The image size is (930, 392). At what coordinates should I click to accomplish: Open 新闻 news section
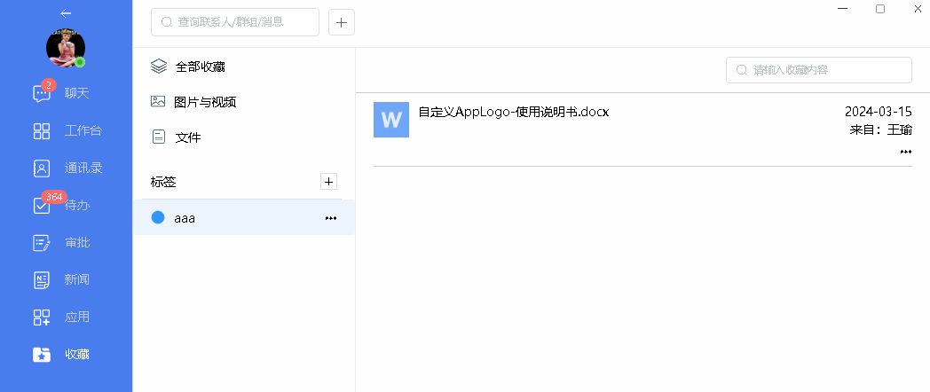point(66,279)
